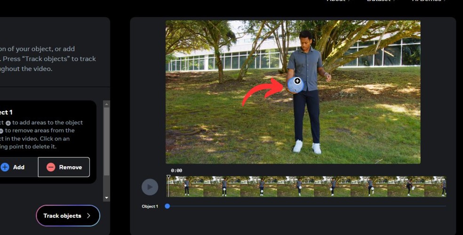Click the side panel scrollbar down arrow

107,198
